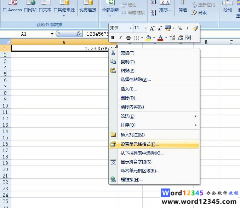Center-align text using mini toolbar
This screenshot has height=208, width=240.
(x=128, y=38)
